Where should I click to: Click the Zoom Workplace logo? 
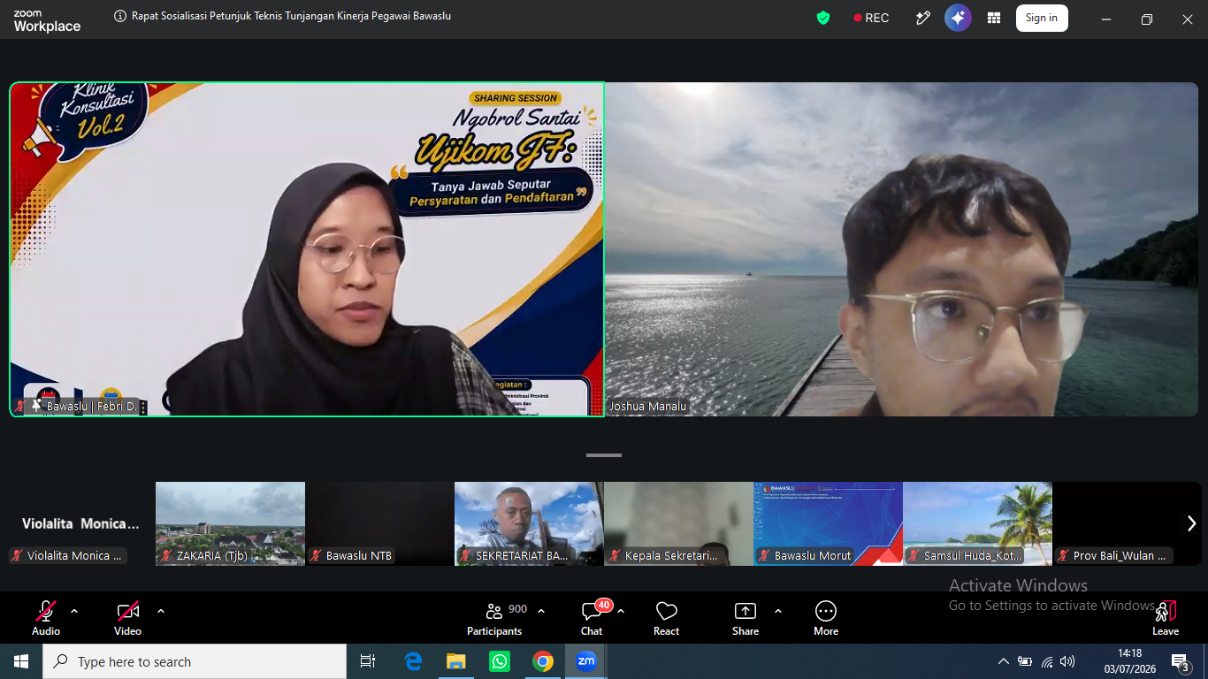pyautogui.click(x=47, y=21)
